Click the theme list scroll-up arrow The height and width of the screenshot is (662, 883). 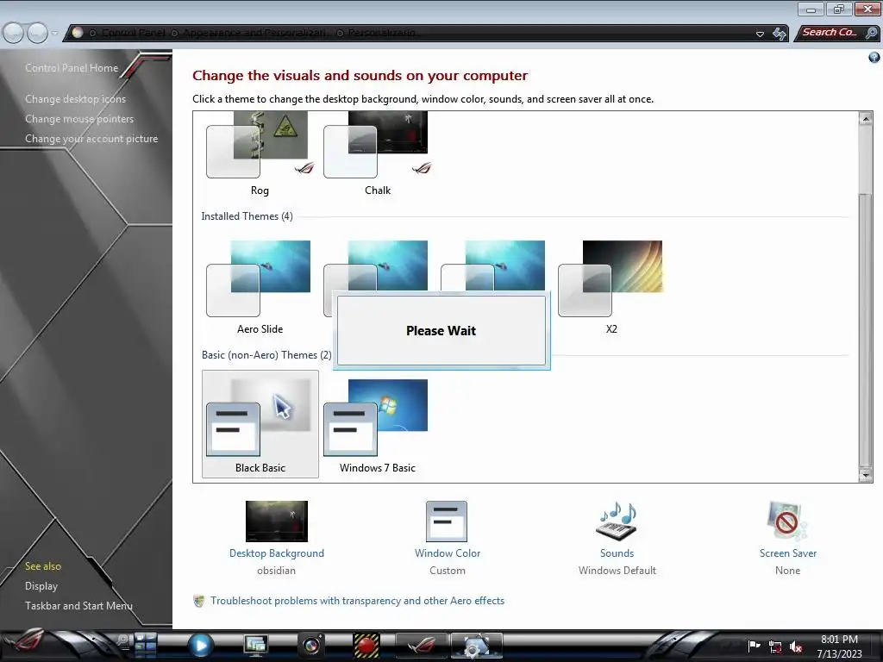pos(866,118)
